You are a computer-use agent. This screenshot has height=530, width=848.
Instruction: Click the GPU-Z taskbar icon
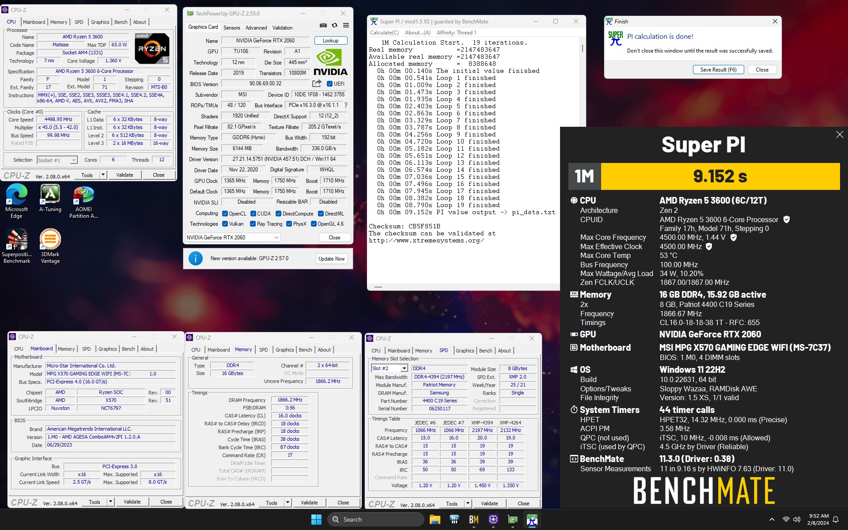pos(513,519)
